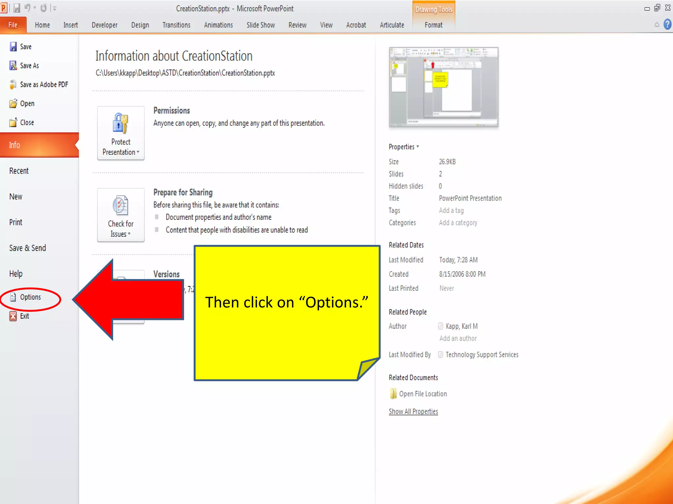Click the file path C:\Users\kkapp text
The image size is (673, 504).
[185, 73]
